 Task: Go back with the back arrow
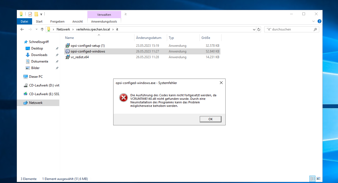(22, 29)
